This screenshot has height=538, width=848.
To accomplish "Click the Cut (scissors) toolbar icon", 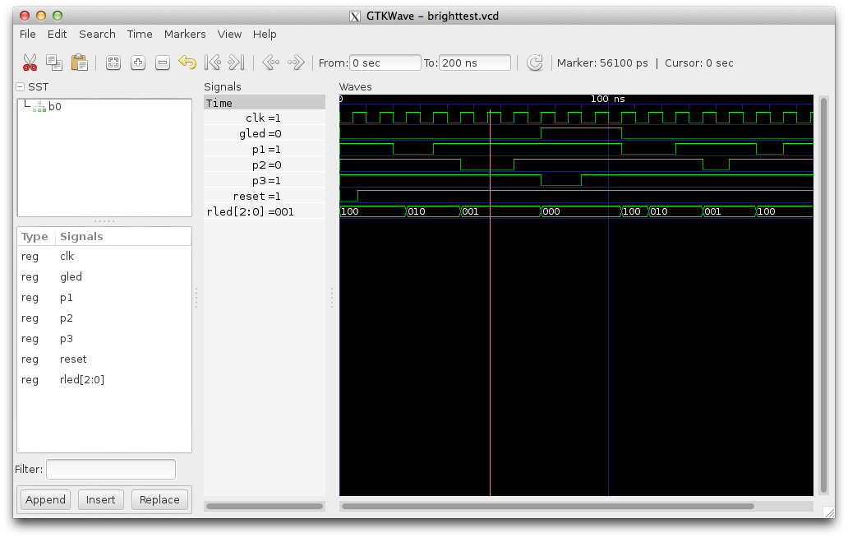I will 30,63.
